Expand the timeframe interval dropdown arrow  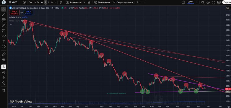click(55, 2)
